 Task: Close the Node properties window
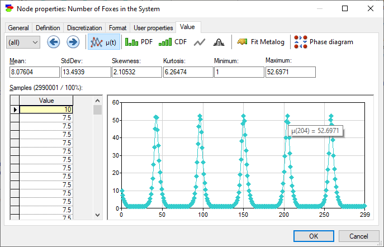[371, 8]
